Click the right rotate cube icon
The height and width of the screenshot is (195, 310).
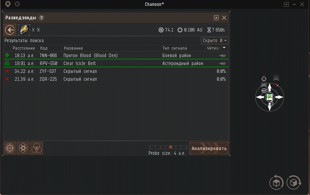click(293, 182)
